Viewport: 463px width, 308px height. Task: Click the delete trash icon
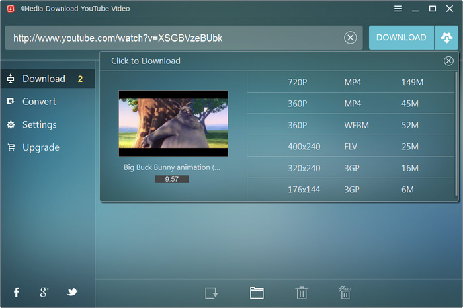[302, 293]
